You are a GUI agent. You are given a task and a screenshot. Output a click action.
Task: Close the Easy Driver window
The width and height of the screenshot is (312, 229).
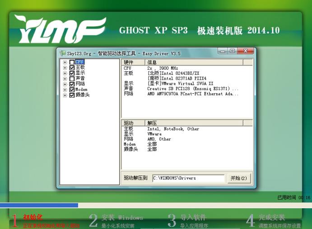tap(246, 51)
